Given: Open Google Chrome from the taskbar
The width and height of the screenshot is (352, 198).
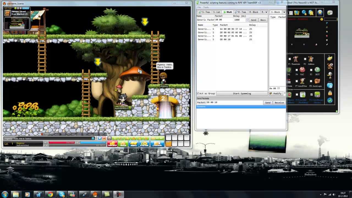Looking at the screenshot, I should (x=50, y=194).
